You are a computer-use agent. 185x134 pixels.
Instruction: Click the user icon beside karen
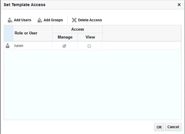click(8, 46)
